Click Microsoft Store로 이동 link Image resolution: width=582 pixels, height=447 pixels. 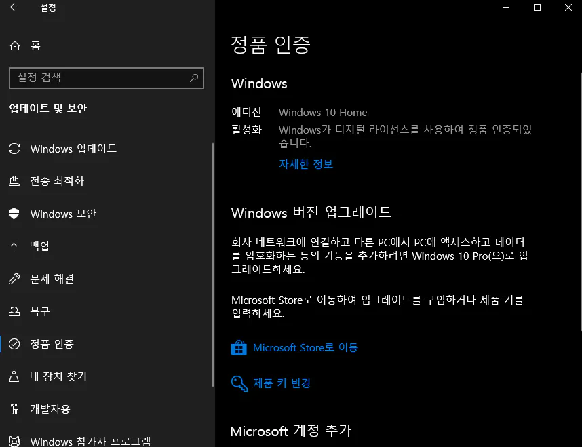[x=305, y=348]
